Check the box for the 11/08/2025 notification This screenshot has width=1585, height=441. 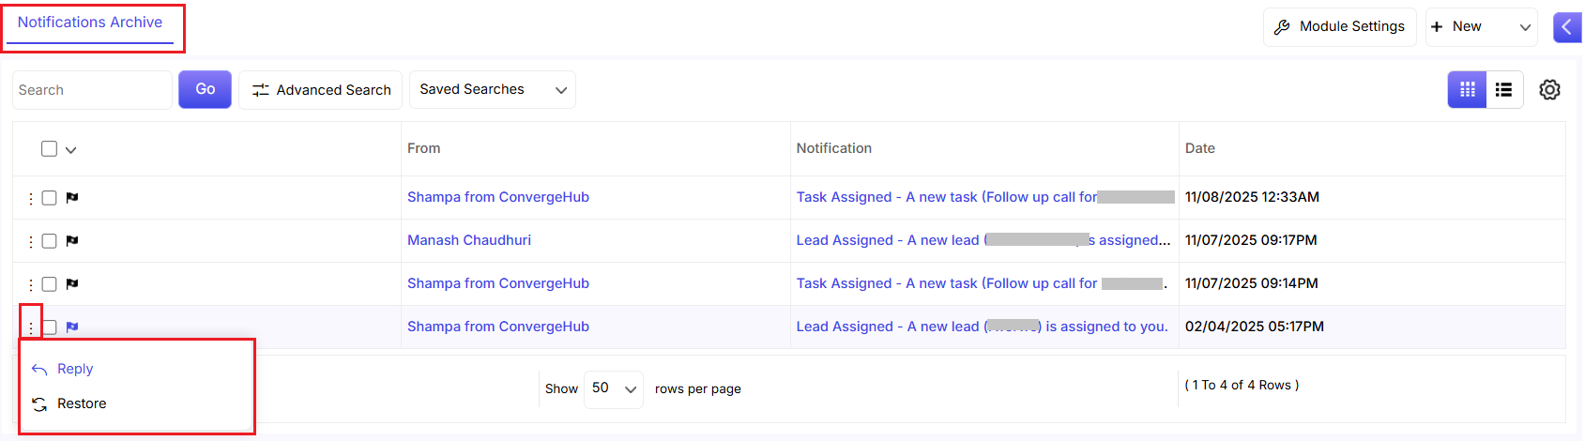(50, 198)
